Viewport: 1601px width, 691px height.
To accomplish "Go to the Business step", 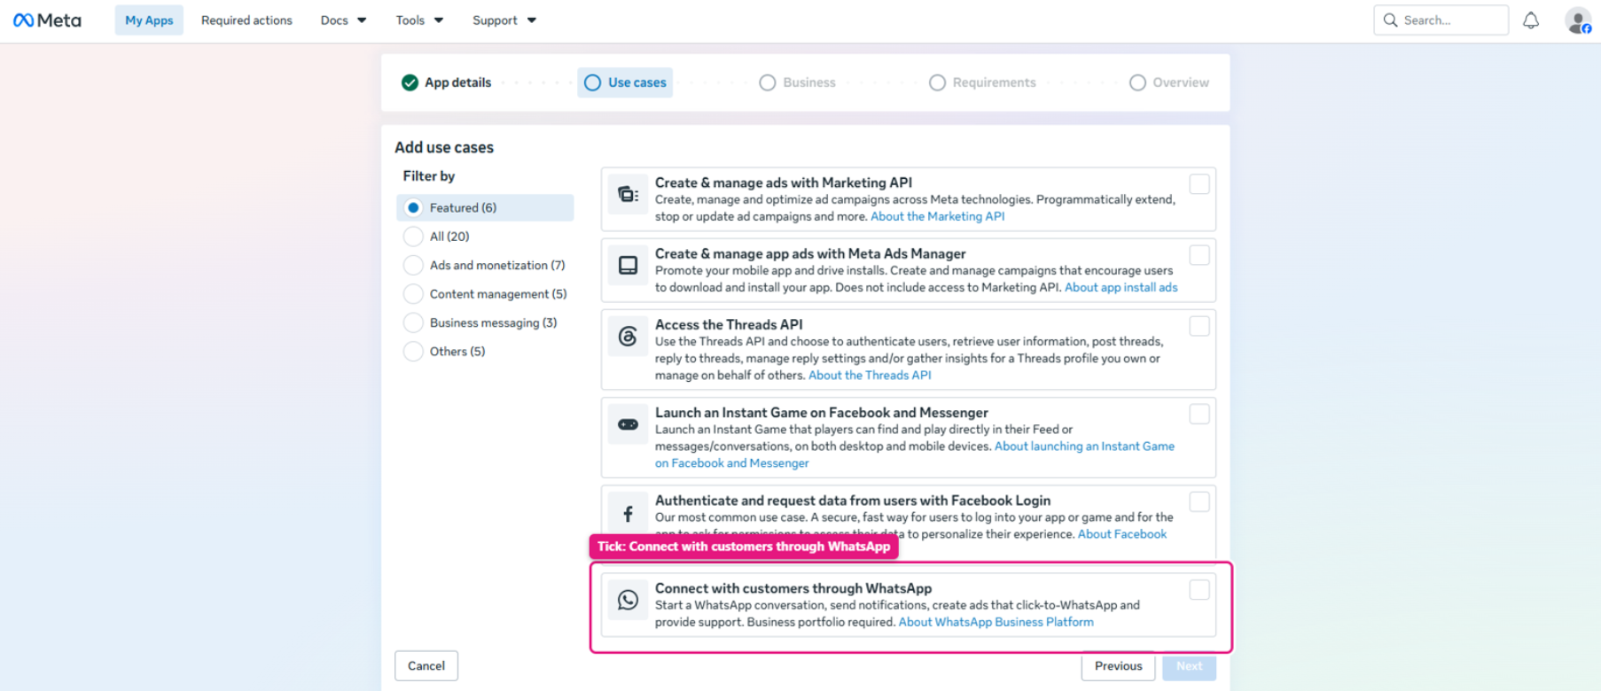I will pyautogui.click(x=798, y=82).
